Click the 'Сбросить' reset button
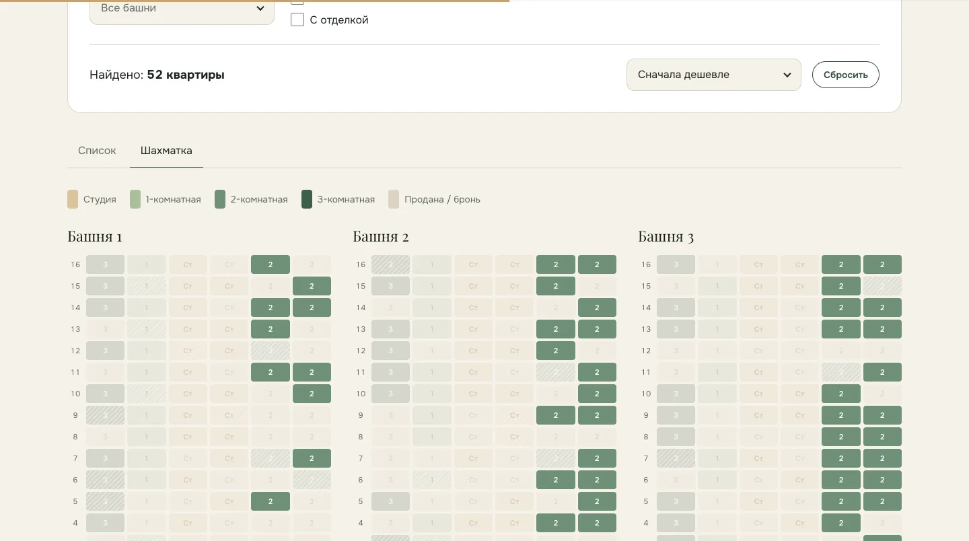This screenshot has height=541, width=969. pos(845,75)
